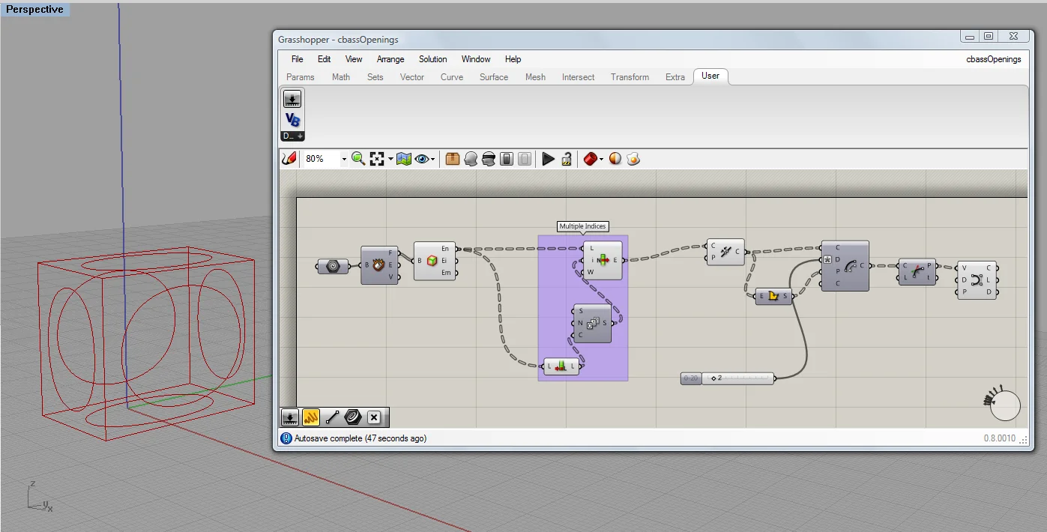The image size is (1047, 532).
Task: Click the black play solver icon
Action: tap(549, 159)
